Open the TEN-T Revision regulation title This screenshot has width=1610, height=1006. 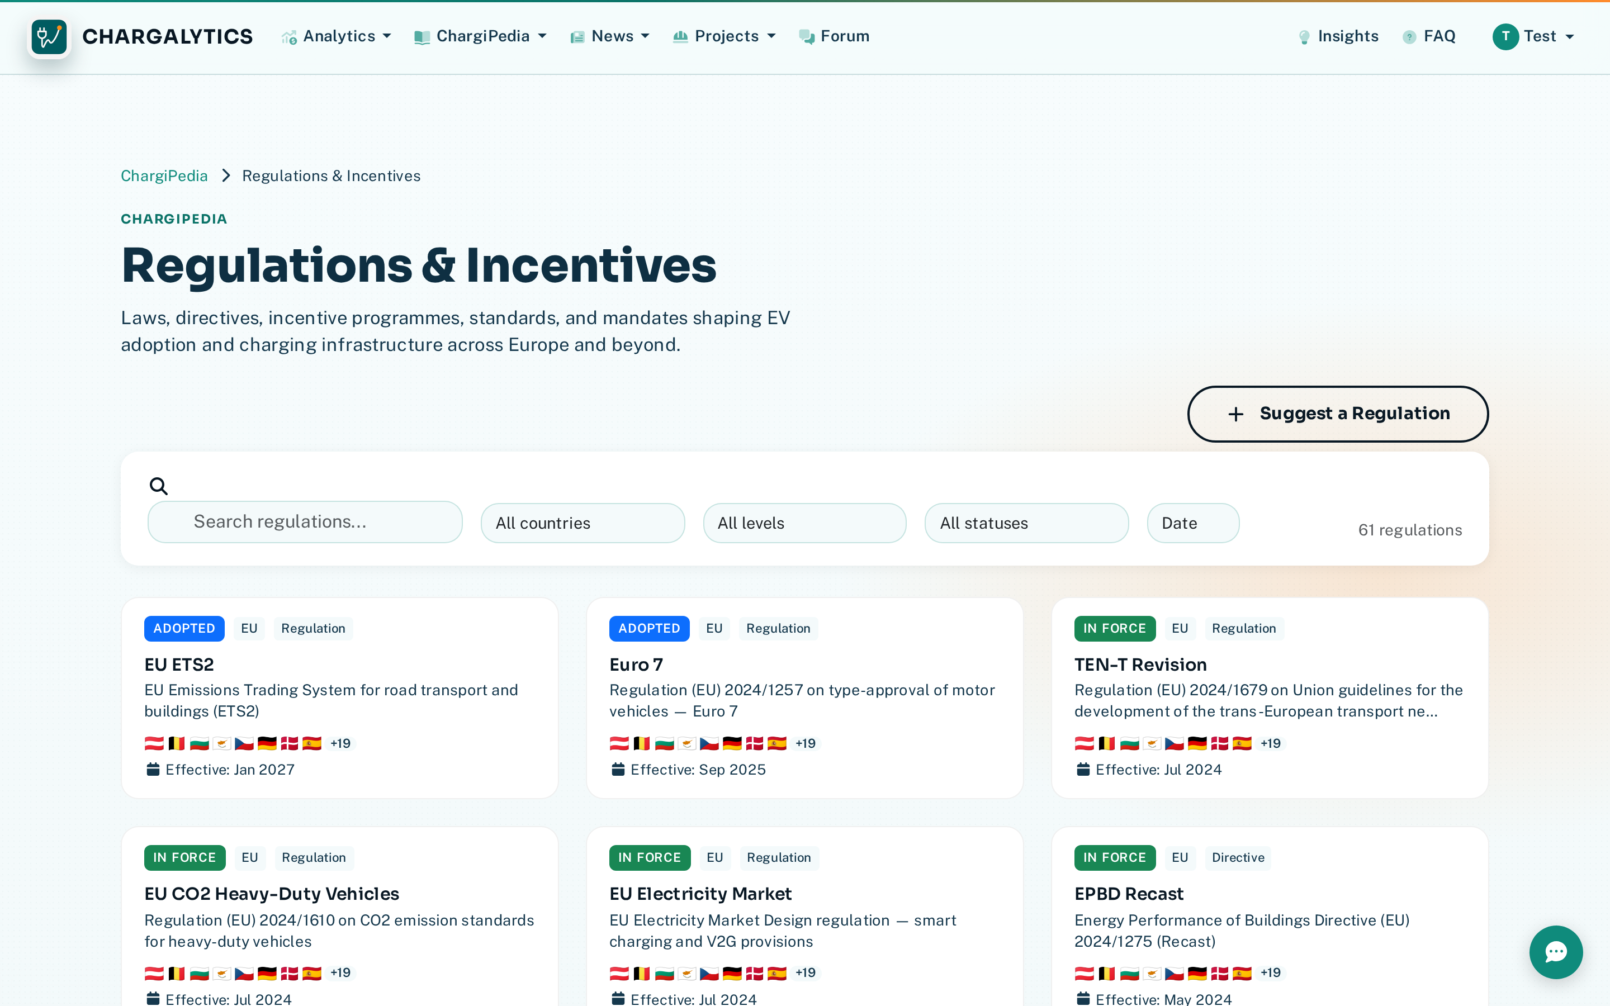click(1140, 664)
